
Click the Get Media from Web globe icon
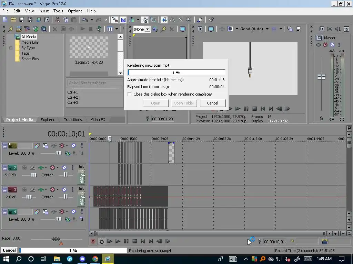[x=36, y=29]
